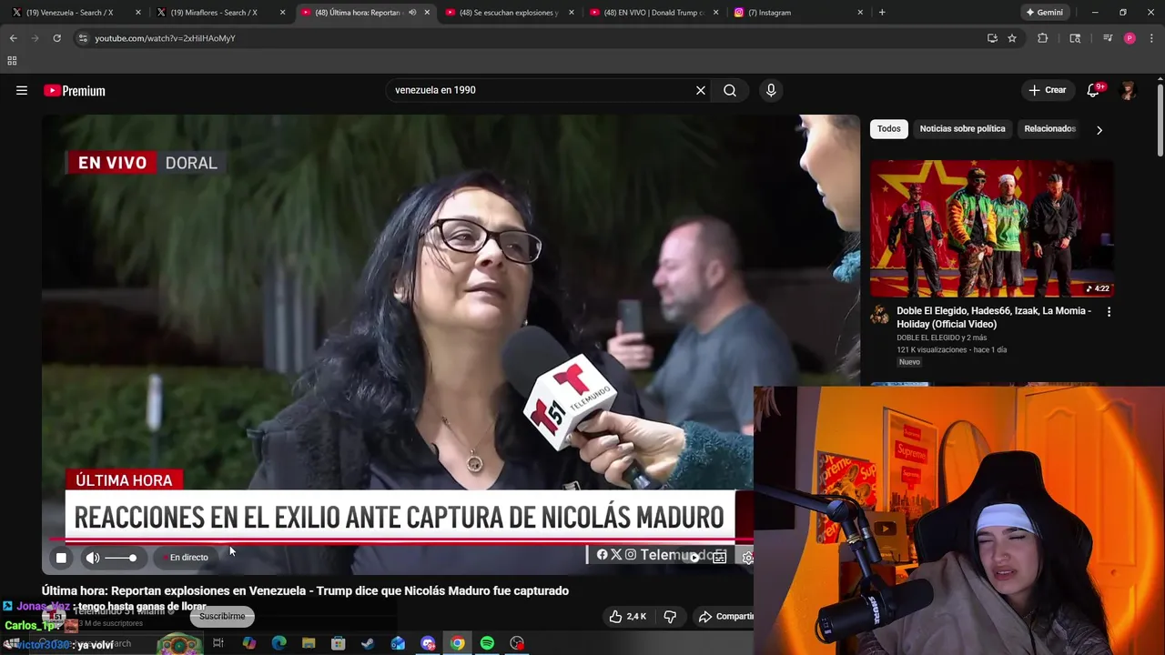
Task: Open the apps grid in bookmarks bar
Action: (12, 61)
